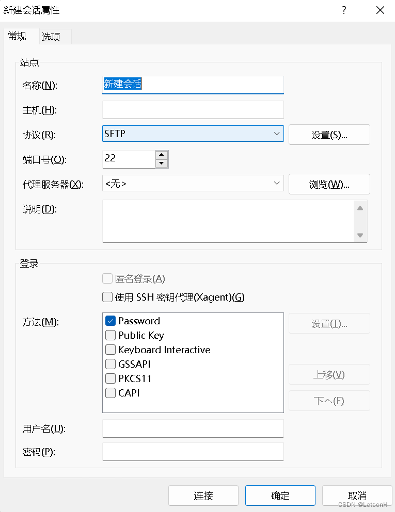Enable the Public Key authentication method
This screenshot has width=395, height=512.
110,335
